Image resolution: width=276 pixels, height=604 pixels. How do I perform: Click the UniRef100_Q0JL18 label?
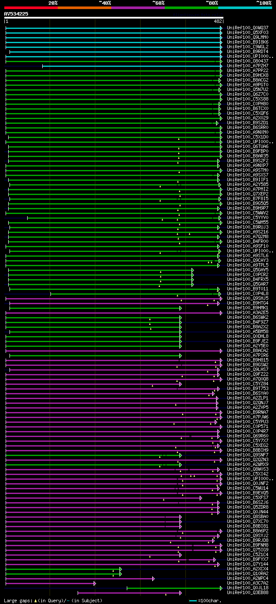tap(248, 588)
